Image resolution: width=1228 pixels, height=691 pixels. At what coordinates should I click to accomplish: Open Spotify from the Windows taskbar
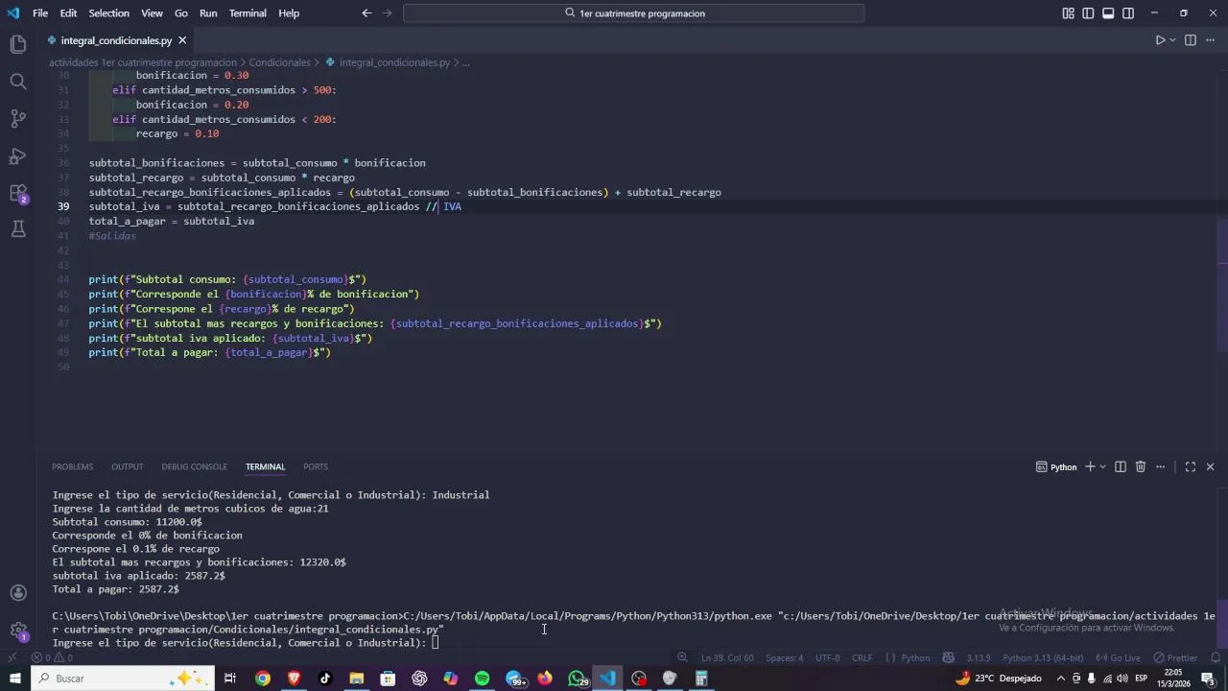(x=482, y=679)
